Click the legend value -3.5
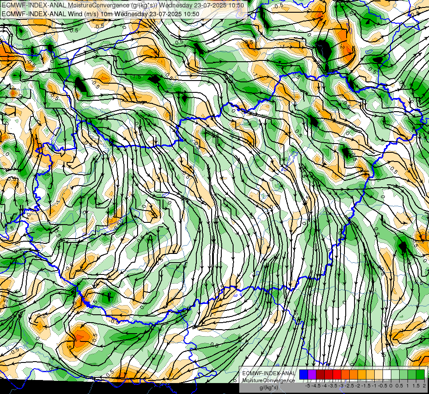429x394 pixels. point(333,386)
